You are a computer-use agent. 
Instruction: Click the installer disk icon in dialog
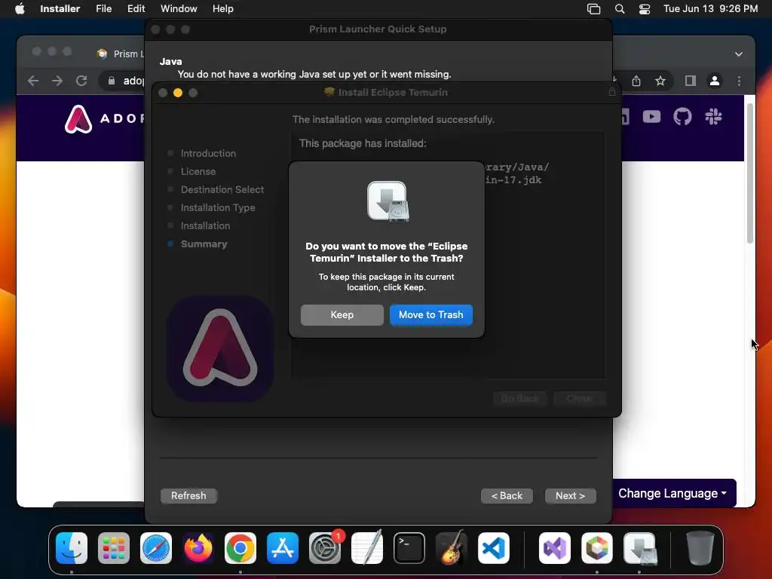click(x=388, y=201)
